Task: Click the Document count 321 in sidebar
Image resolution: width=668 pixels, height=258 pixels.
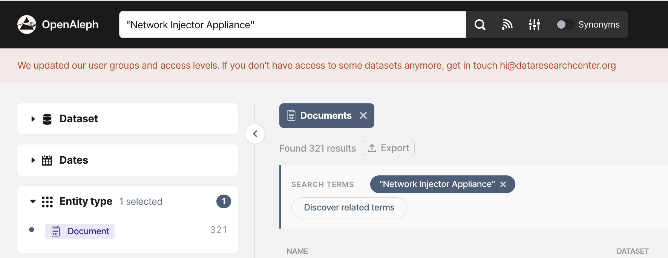Action: point(219,230)
